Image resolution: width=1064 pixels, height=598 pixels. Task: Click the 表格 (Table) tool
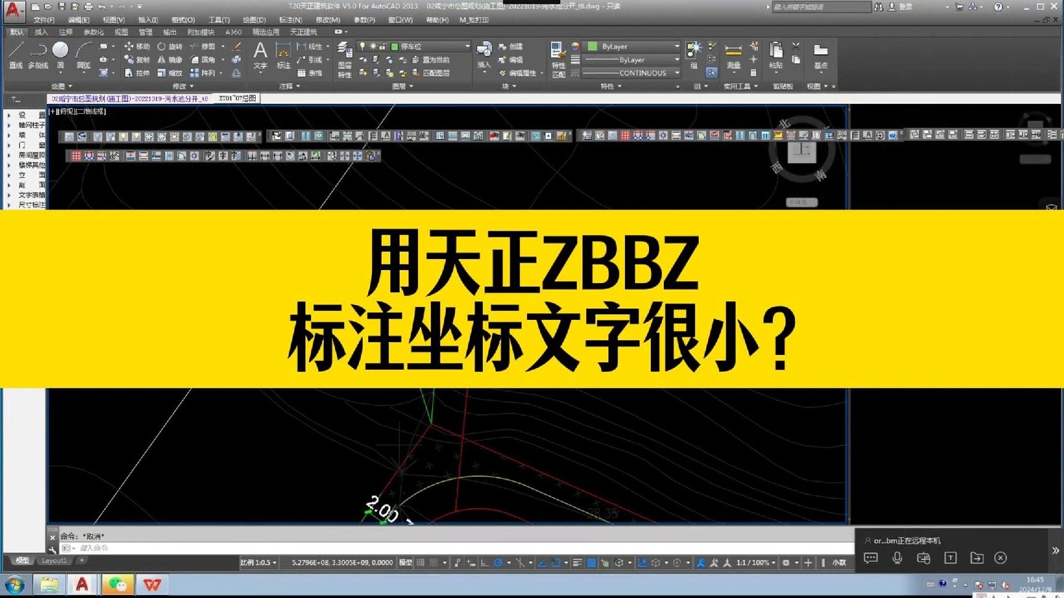(x=310, y=73)
